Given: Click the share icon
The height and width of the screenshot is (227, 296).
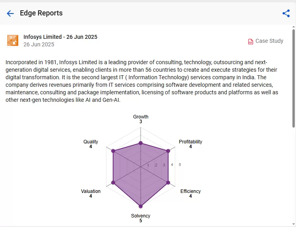Looking at the screenshot, I should pyautogui.click(x=286, y=13).
